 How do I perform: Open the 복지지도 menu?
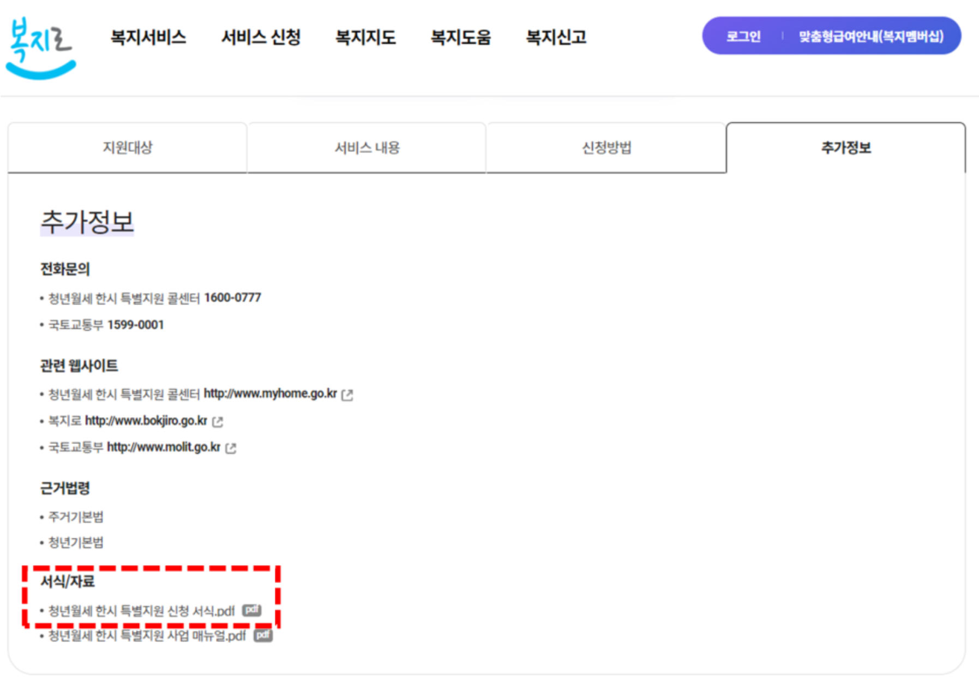pos(365,37)
